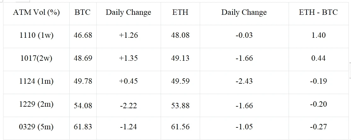Screen dimensions: 351x140
Task: Click the BTC value 46.68
Action: tap(83, 35)
